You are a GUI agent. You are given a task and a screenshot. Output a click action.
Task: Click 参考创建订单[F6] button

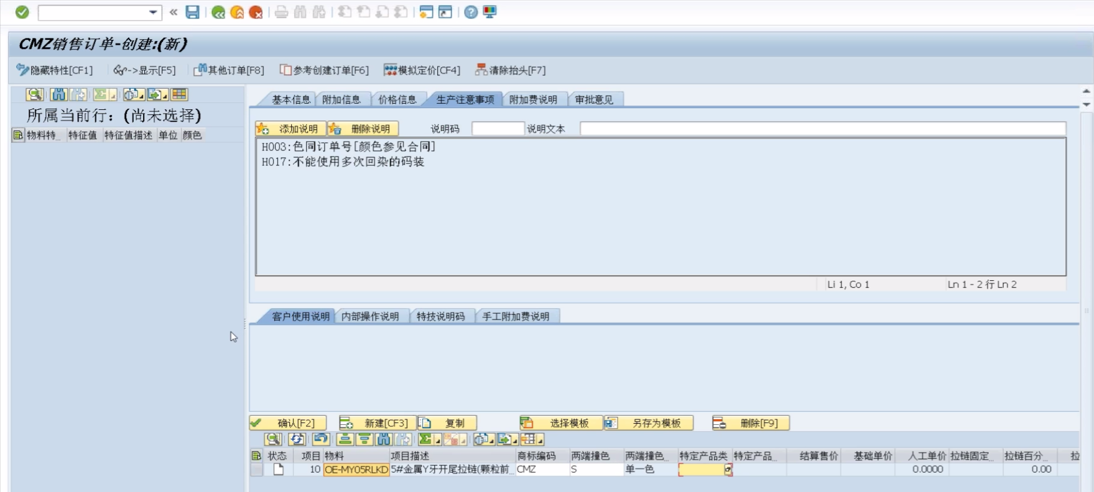click(324, 70)
